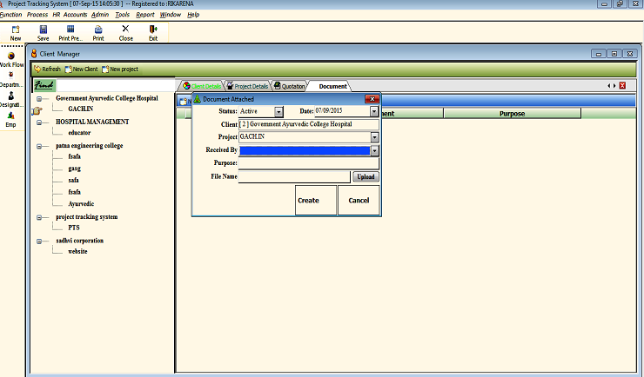
Task: Open the Accounts menu
Action: (x=75, y=15)
